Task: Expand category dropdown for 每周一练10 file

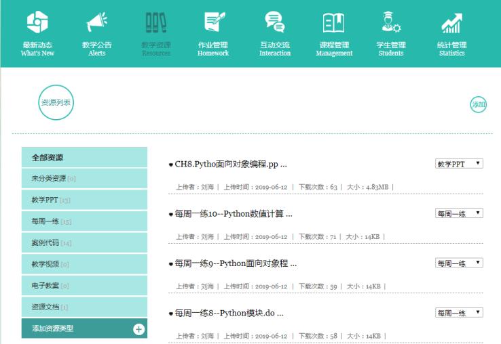Action: point(459,213)
